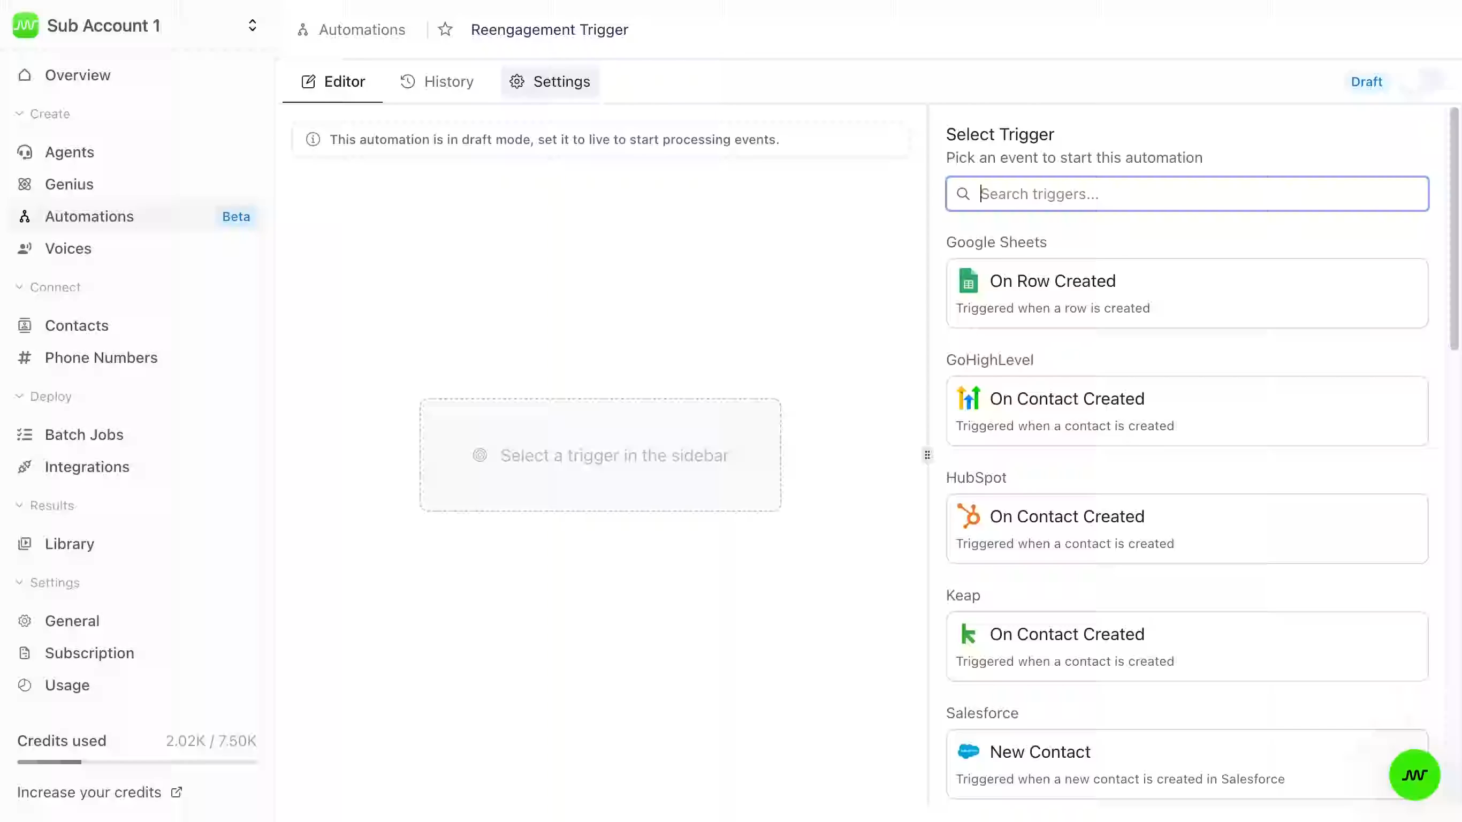Screen dimensions: 1462x822
Task: Click the General settings gear icon
Action: pos(25,620)
